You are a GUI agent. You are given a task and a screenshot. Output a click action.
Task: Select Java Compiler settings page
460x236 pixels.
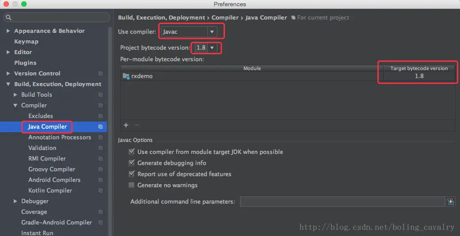tap(47, 126)
